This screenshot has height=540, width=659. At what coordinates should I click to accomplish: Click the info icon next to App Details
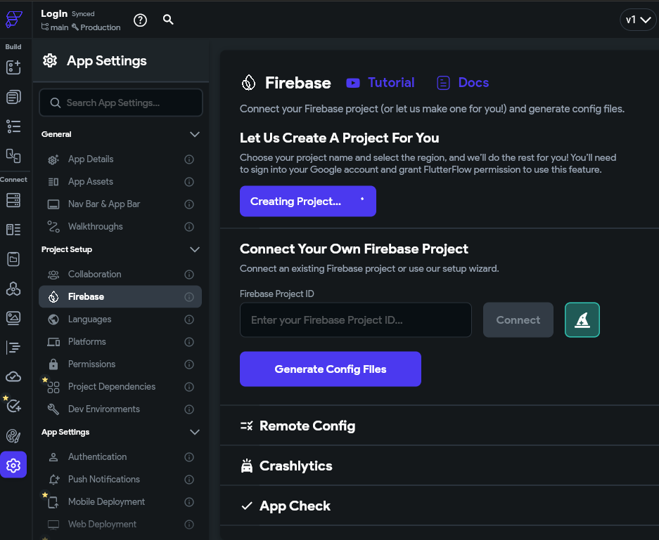(189, 159)
